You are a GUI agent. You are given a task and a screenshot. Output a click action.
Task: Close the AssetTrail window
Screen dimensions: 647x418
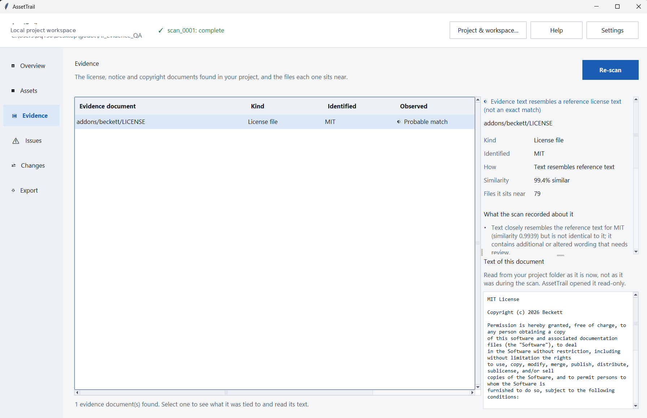(638, 7)
